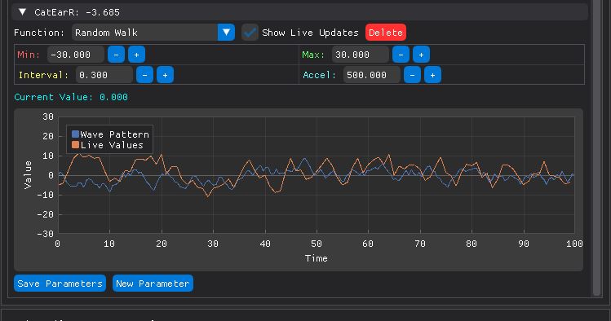
Task: Click the New Parameter button
Action: click(153, 284)
